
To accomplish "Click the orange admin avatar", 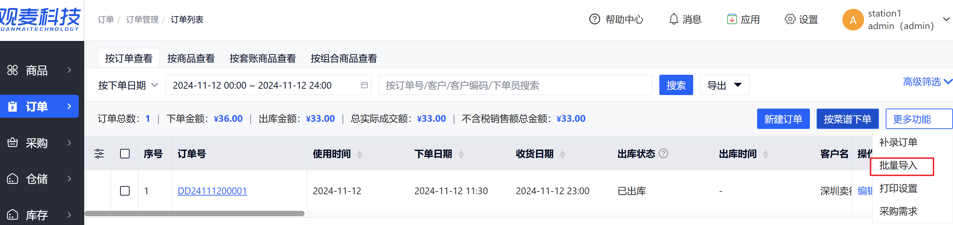I will click(853, 20).
